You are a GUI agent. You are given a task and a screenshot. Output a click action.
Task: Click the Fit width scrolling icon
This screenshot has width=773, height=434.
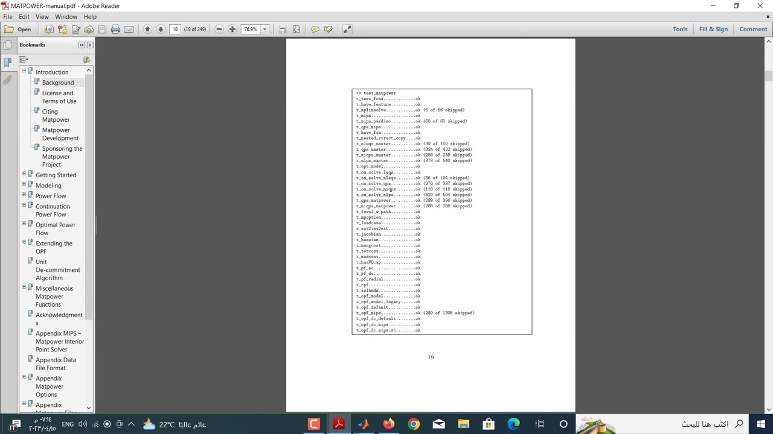click(x=283, y=29)
